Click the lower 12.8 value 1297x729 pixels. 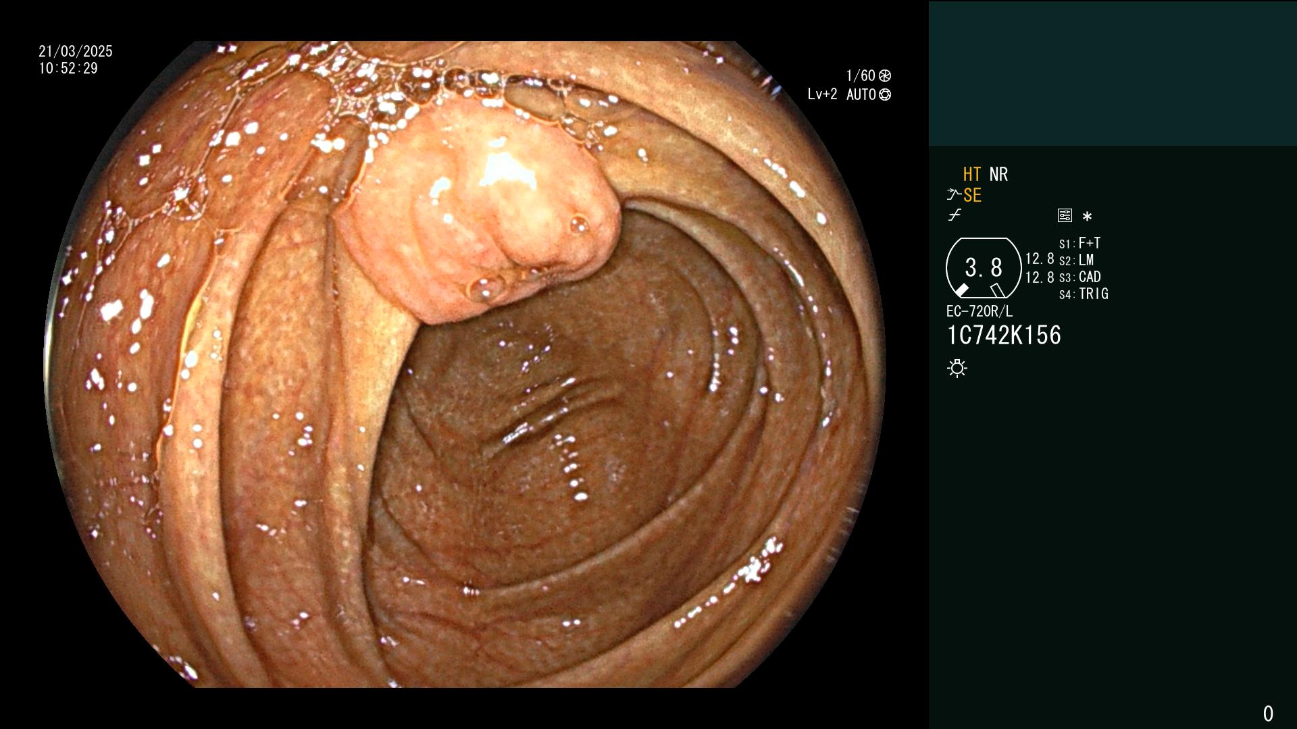(x=1040, y=277)
